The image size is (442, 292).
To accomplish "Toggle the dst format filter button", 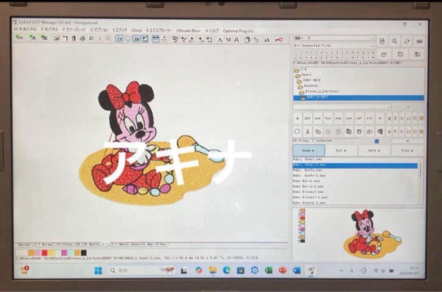I will [307, 118].
